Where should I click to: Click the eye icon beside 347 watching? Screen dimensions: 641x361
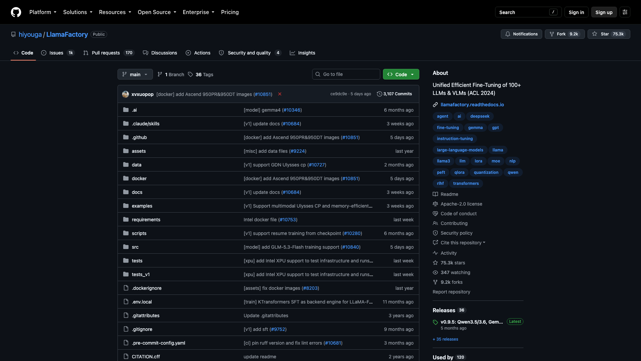point(435,272)
